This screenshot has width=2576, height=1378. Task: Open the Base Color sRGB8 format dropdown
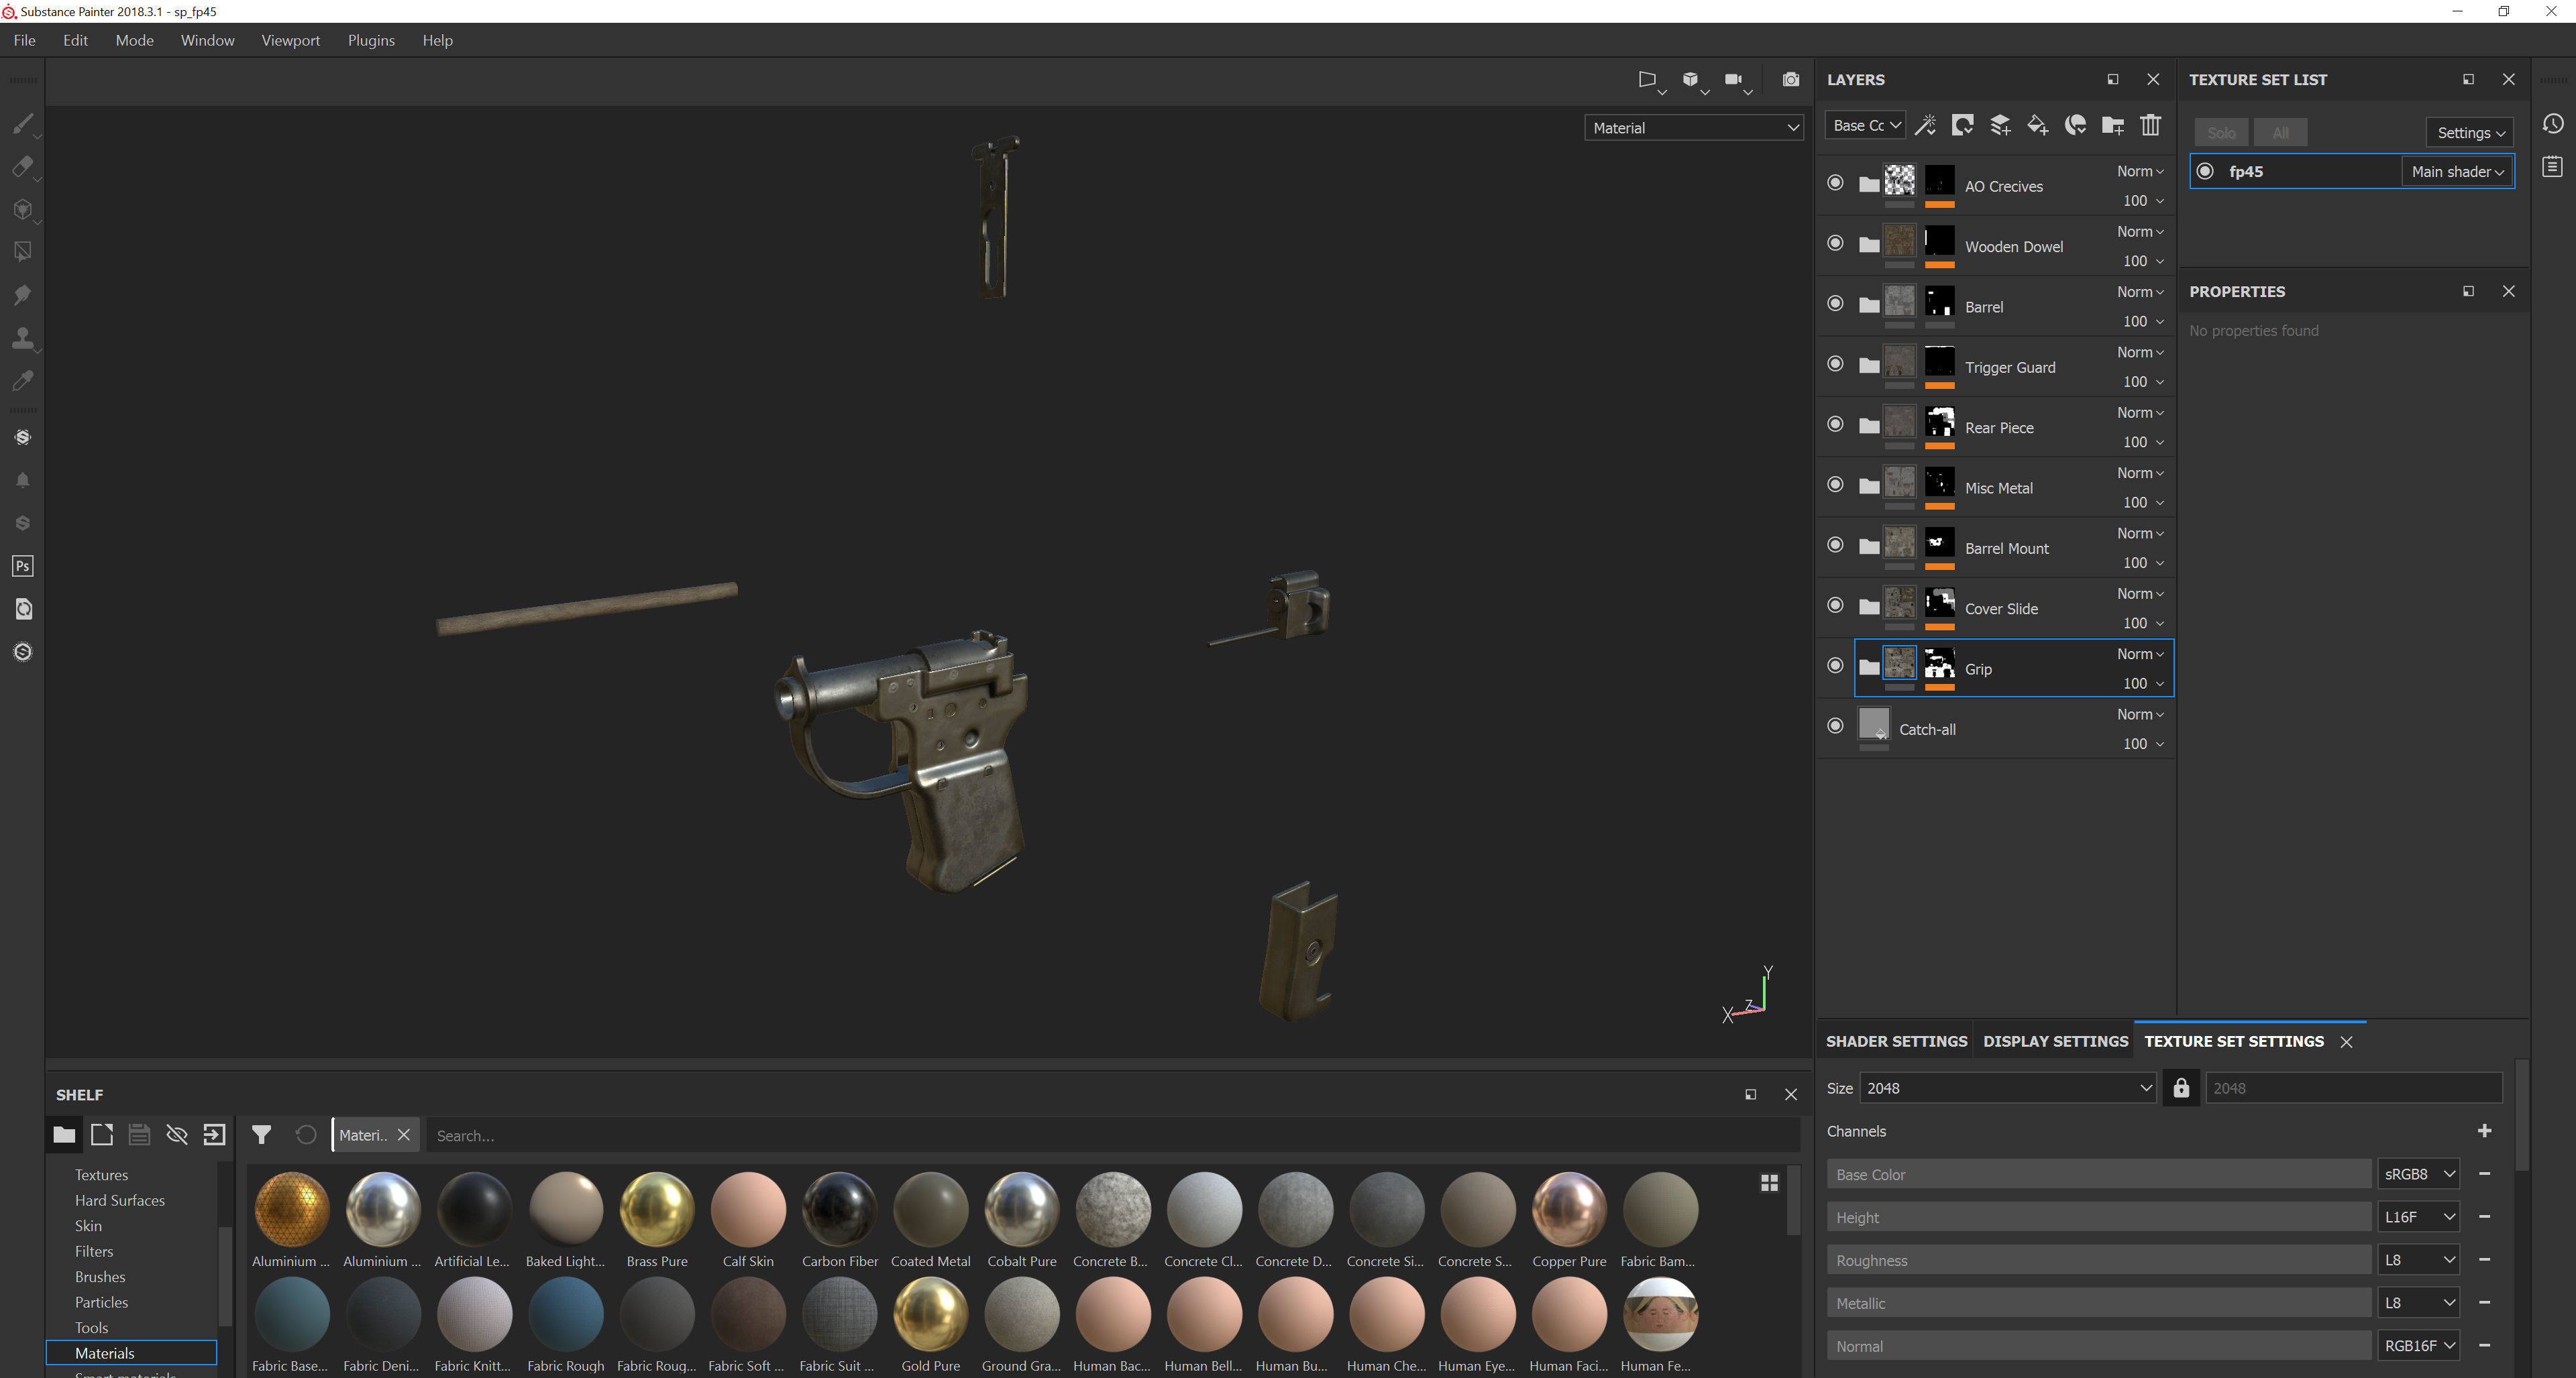pos(2419,1174)
